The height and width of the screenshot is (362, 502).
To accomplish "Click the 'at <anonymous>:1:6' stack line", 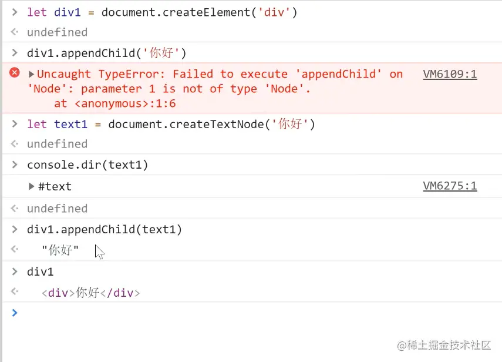I will tap(115, 103).
